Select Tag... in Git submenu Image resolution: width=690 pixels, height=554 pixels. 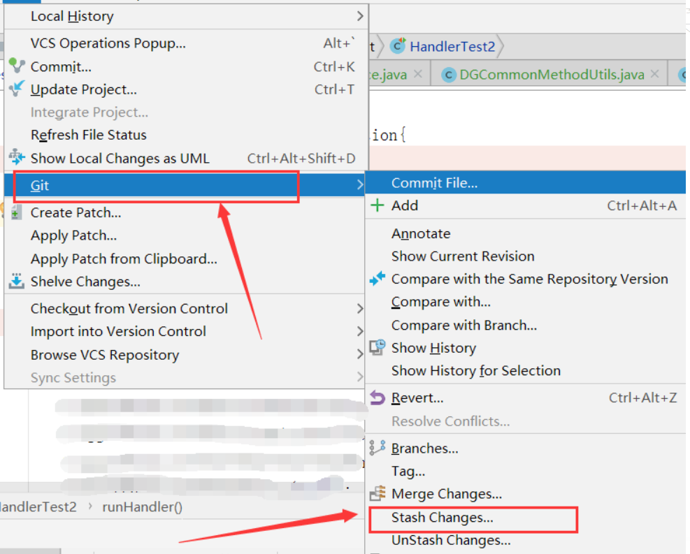click(x=526, y=472)
